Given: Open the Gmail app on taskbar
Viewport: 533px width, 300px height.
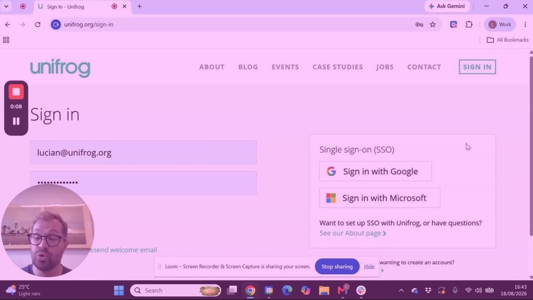Looking at the screenshot, I should 343,290.
